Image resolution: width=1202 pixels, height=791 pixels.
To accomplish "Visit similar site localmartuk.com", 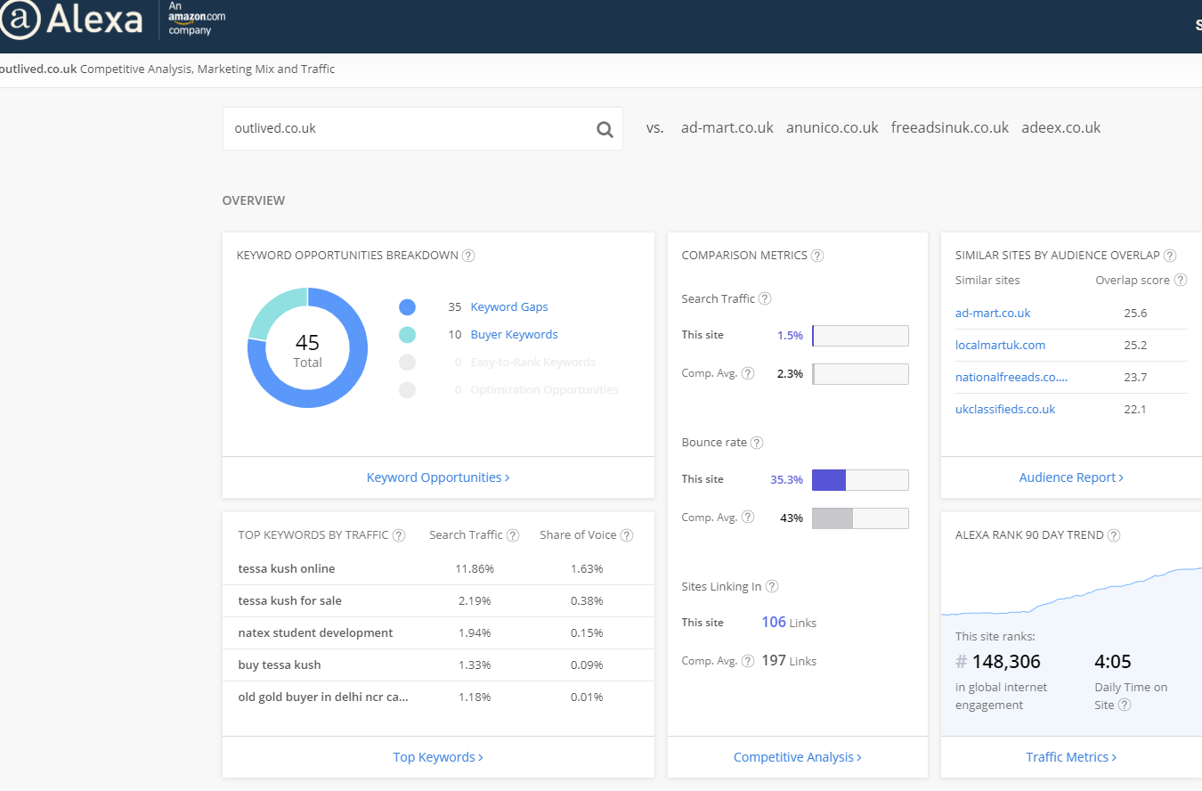I will tap(1000, 346).
